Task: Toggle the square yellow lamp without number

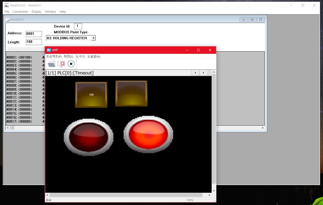Action: (x=131, y=93)
